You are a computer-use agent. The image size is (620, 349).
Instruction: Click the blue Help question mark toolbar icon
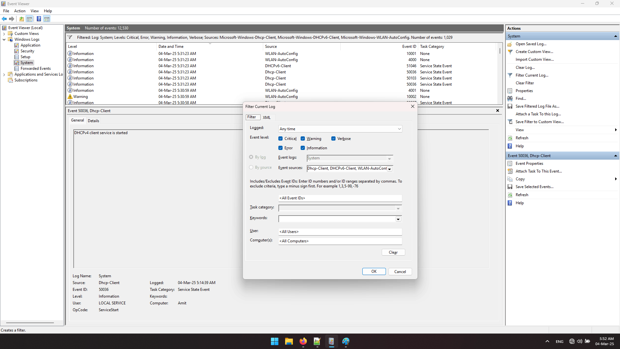point(39,19)
